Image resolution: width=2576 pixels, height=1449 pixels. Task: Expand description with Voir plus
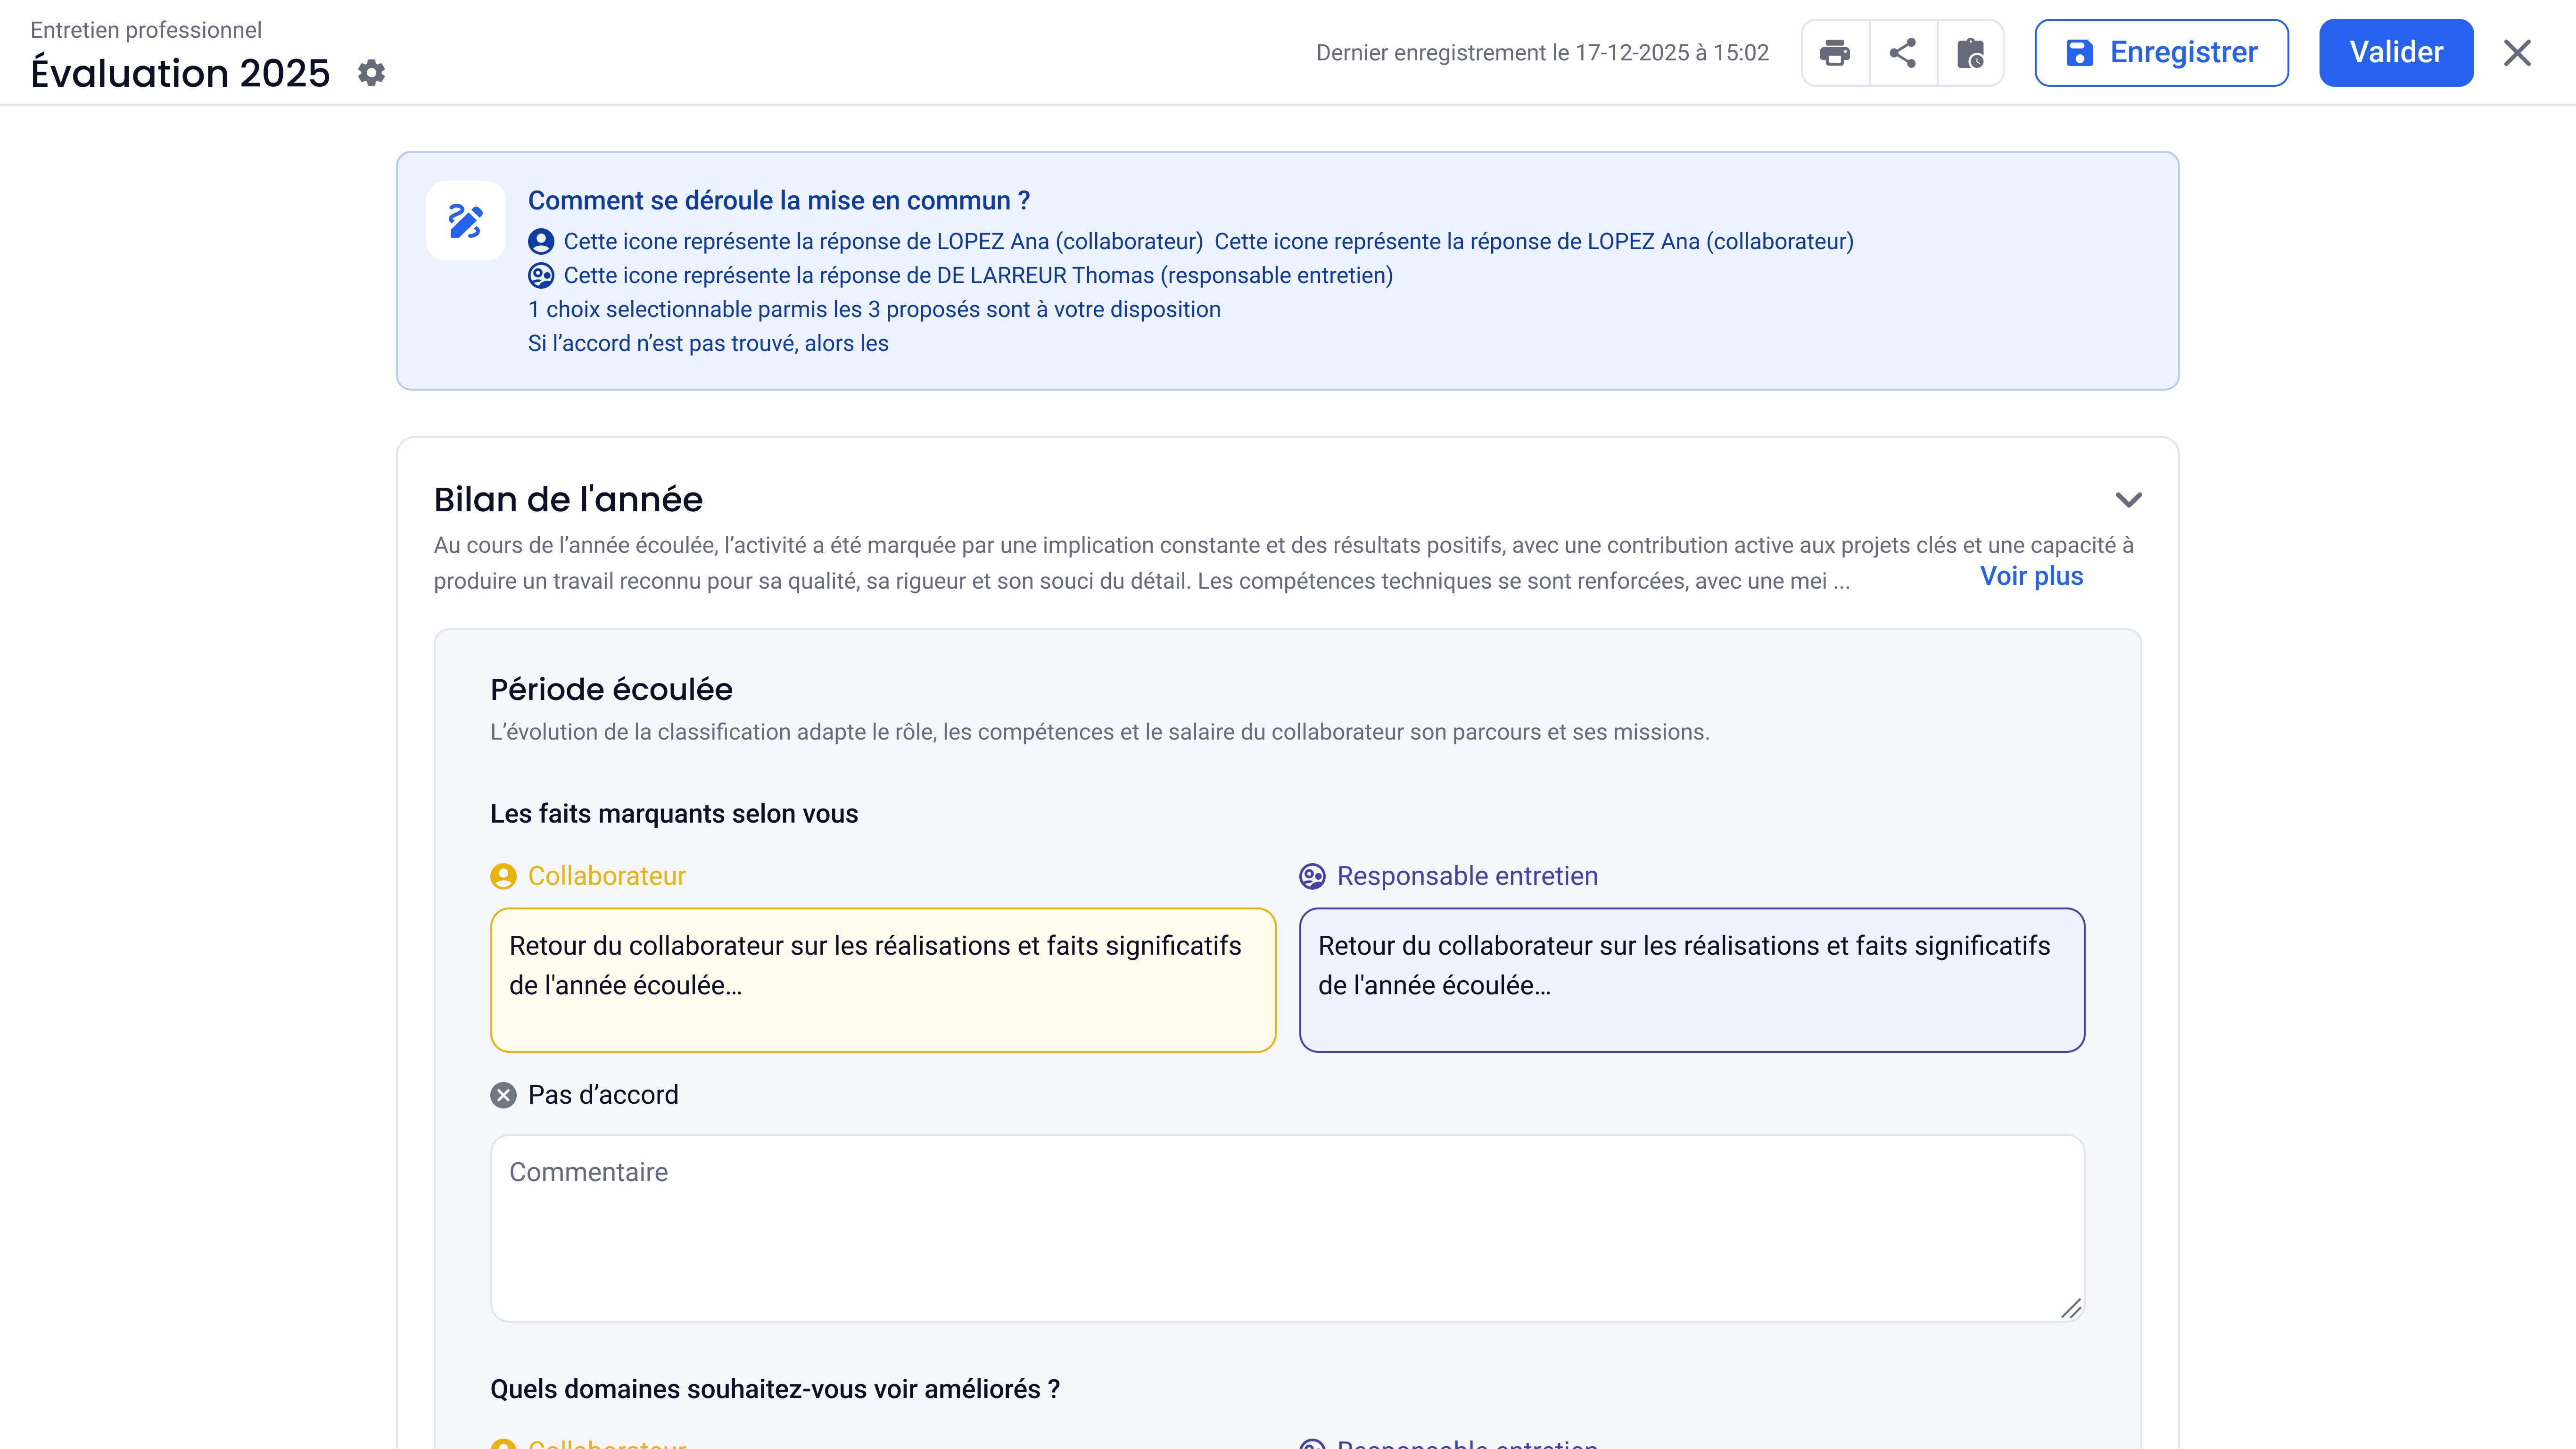click(x=2031, y=576)
